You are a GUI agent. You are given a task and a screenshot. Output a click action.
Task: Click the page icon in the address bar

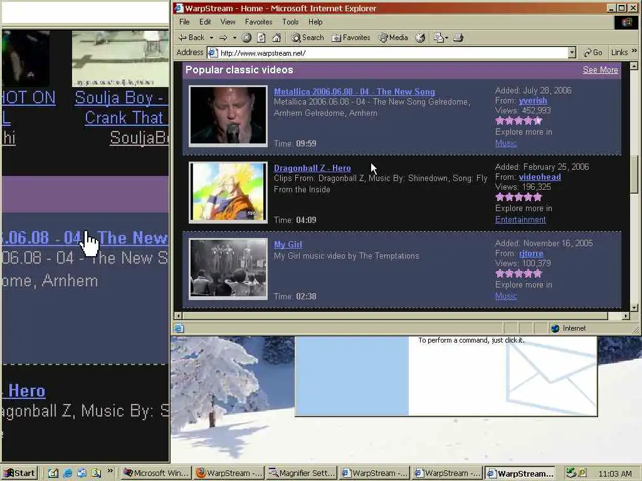pos(213,53)
